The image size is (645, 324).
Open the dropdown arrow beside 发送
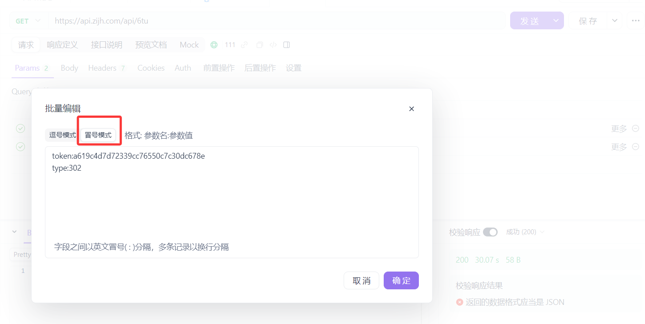click(555, 20)
